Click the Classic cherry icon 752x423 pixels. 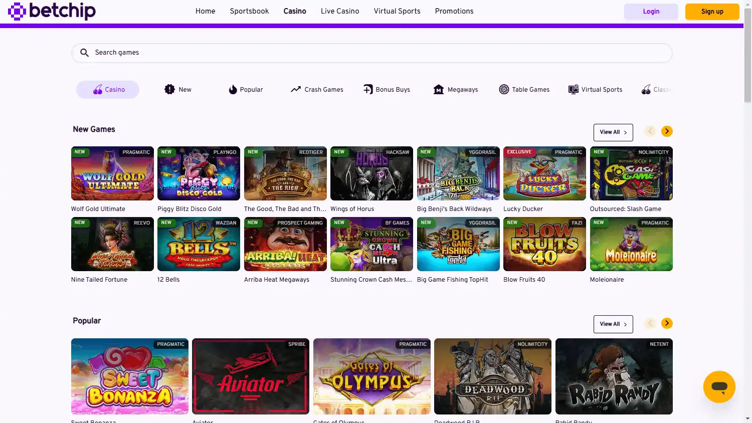[x=646, y=89]
